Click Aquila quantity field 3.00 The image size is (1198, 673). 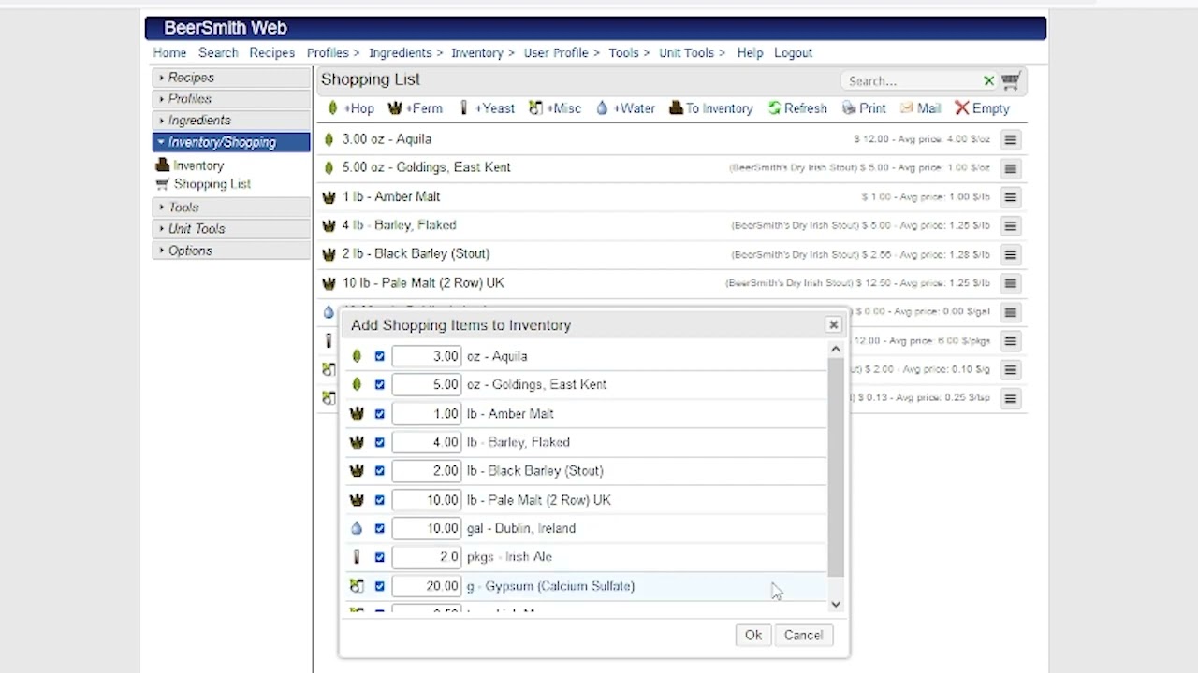[x=426, y=356]
